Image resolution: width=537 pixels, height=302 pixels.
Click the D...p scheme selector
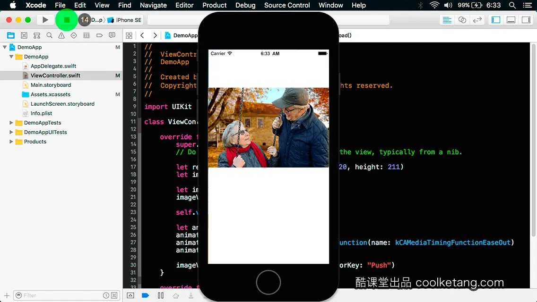(97, 20)
